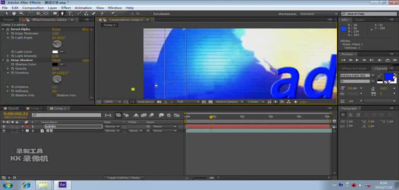Viewport: 399px width, 190px height.
Task: Jump to first frame in Preview
Action: (343, 60)
